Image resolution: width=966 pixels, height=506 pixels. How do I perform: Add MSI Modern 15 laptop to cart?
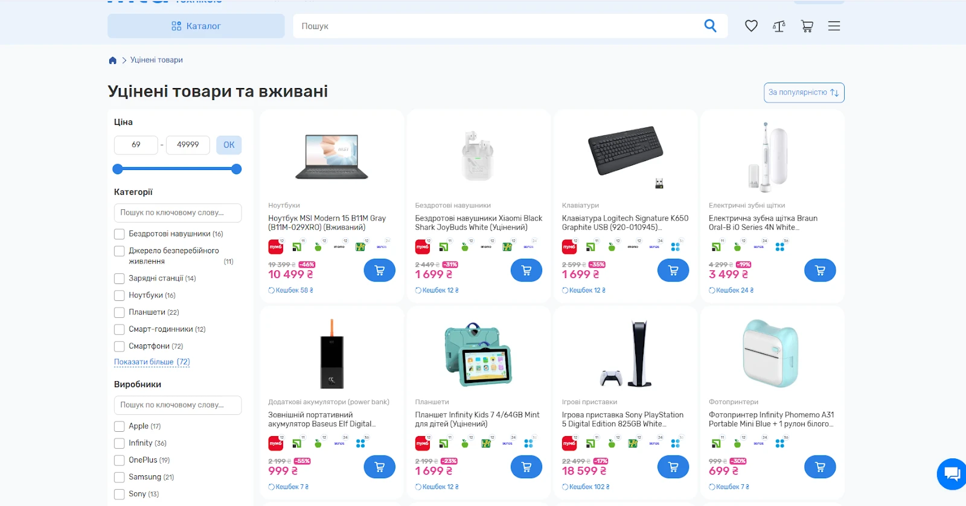(380, 270)
